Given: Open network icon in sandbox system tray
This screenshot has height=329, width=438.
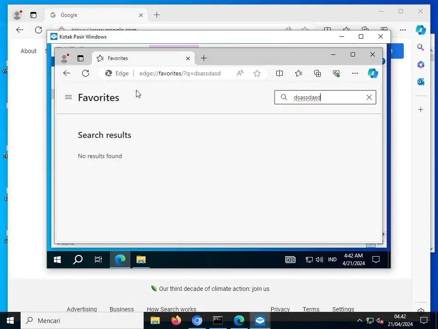Looking at the screenshot, I should pyautogui.click(x=309, y=260).
